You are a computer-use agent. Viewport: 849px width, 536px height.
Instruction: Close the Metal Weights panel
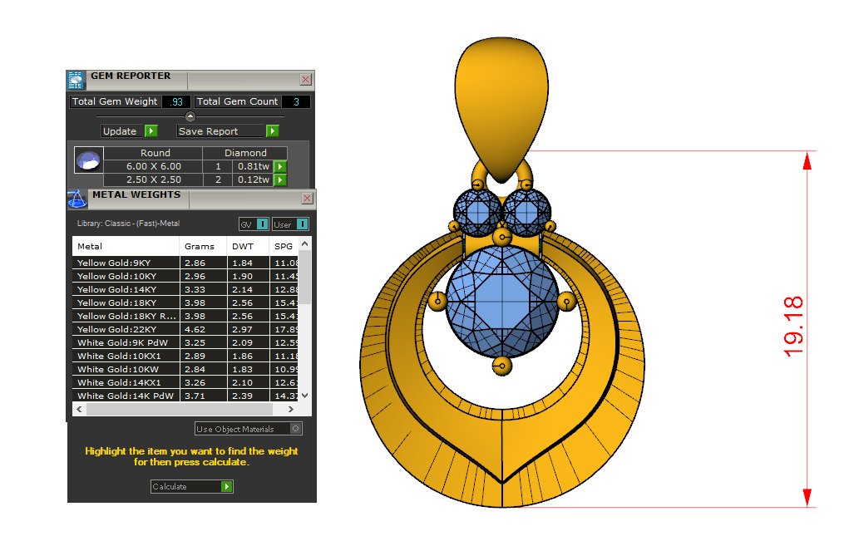tap(307, 199)
